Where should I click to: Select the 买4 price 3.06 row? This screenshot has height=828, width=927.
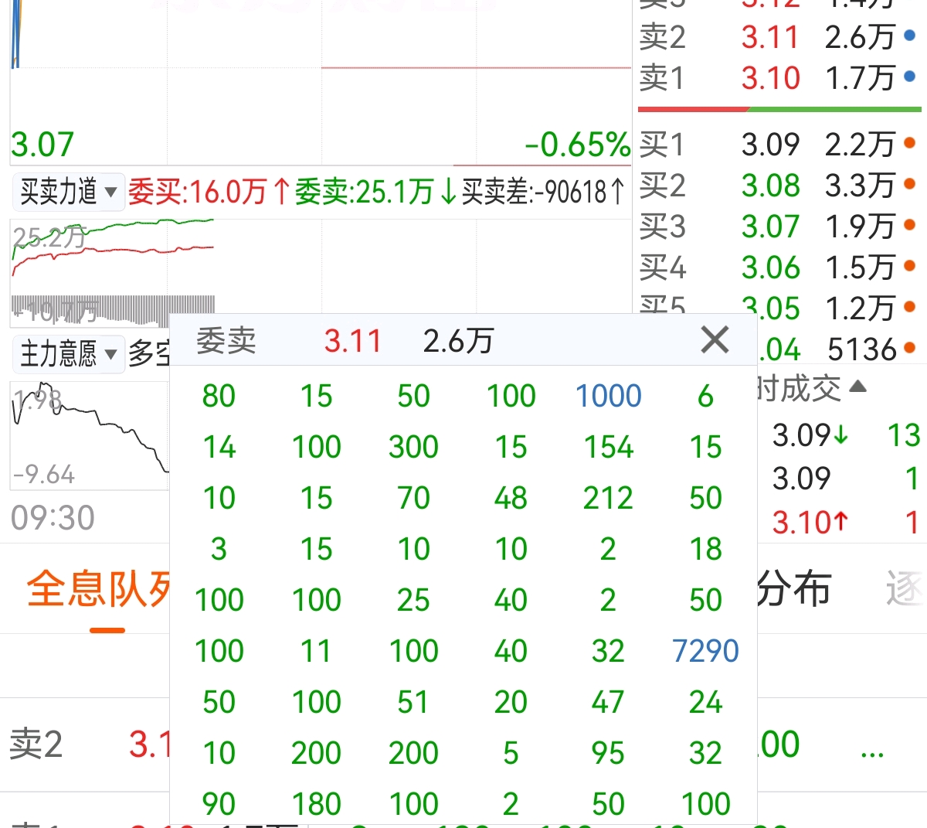pyautogui.click(x=779, y=267)
